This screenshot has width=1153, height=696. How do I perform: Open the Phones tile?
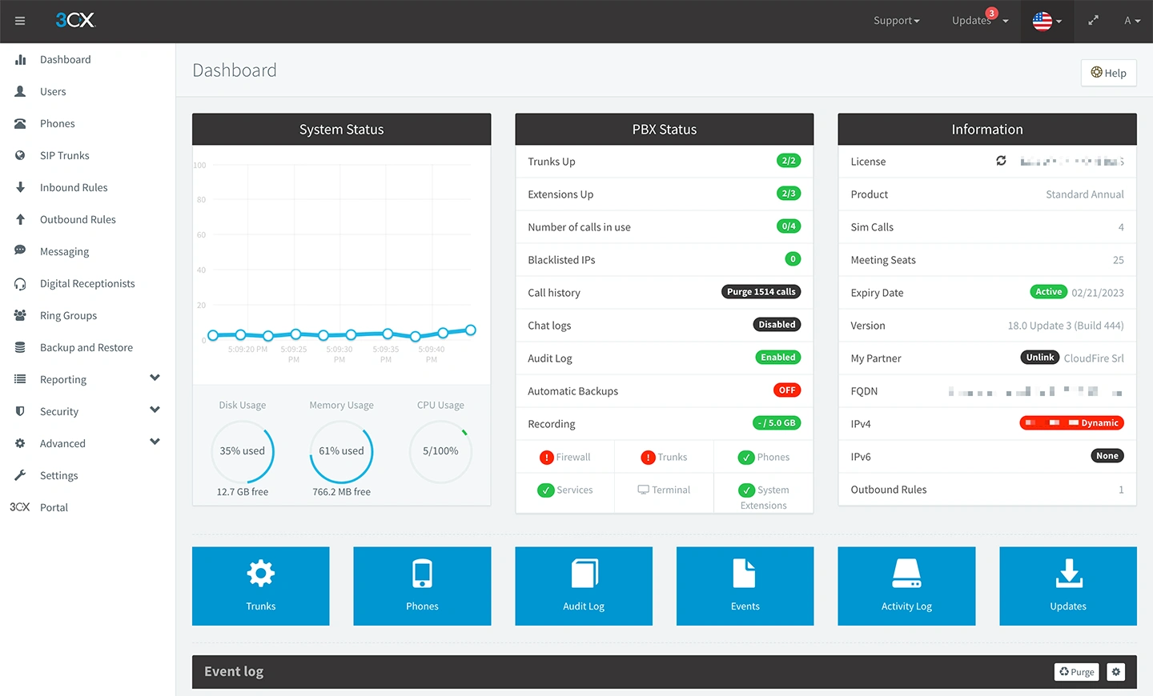(422, 586)
